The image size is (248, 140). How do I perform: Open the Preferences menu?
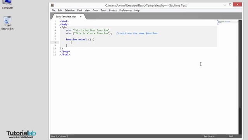click(x=126, y=10)
